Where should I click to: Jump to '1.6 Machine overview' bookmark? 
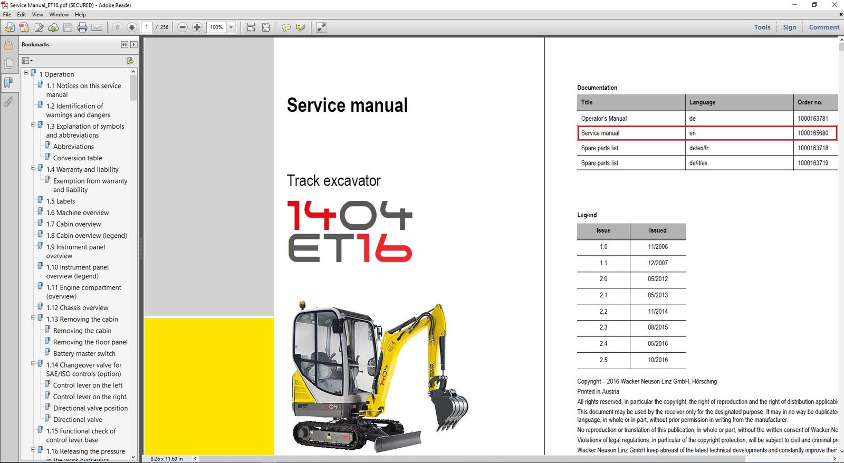tap(78, 213)
